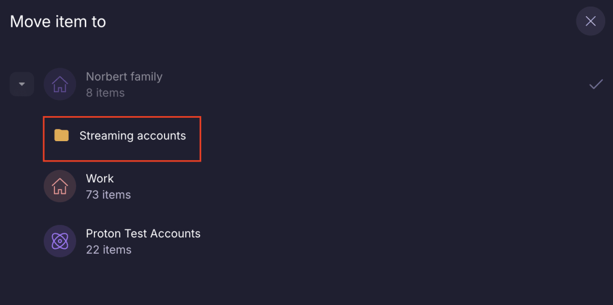613x305 pixels.
Task: Click the Proton atom icon
Action: 60,242
